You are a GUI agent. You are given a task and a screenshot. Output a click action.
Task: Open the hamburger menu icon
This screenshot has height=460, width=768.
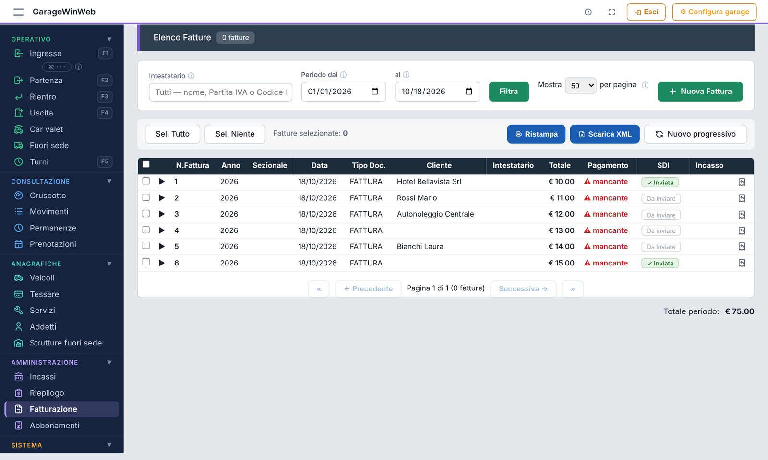18,12
